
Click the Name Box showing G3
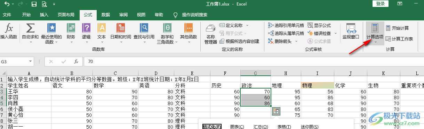pos(14,61)
